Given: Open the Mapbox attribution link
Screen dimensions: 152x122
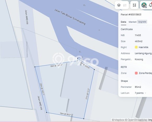Looking at the screenshot, I should [x=118, y=120].
